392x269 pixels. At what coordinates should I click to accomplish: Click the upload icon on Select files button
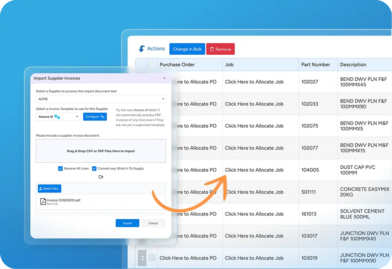pyautogui.click(x=41, y=188)
